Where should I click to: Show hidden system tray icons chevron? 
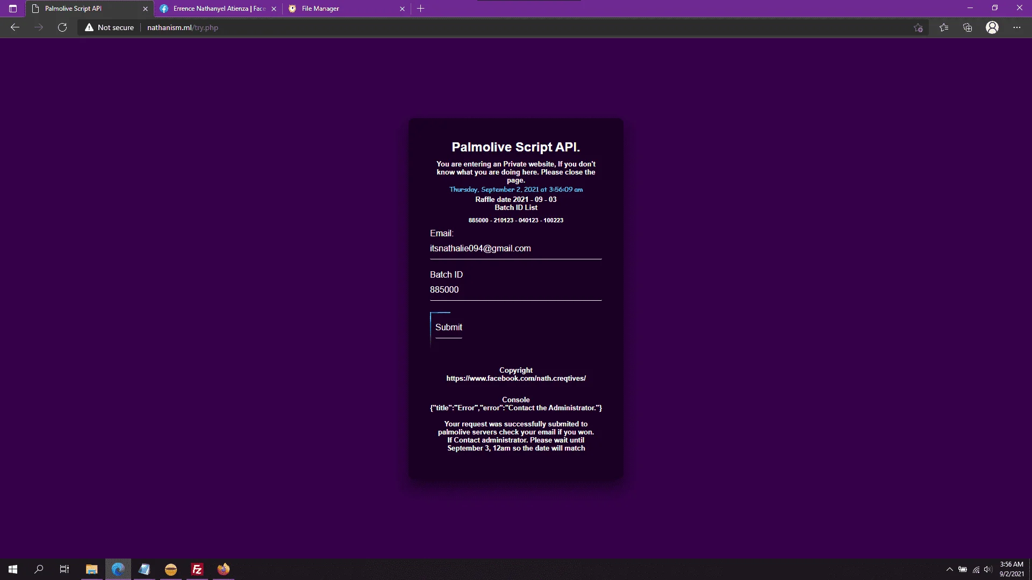click(950, 569)
